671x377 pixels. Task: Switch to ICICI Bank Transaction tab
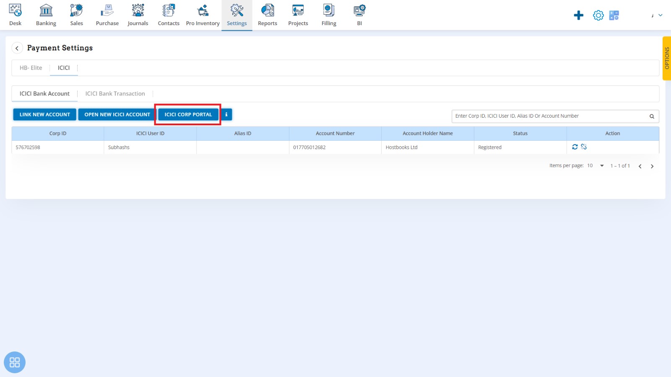tap(115, 94)
